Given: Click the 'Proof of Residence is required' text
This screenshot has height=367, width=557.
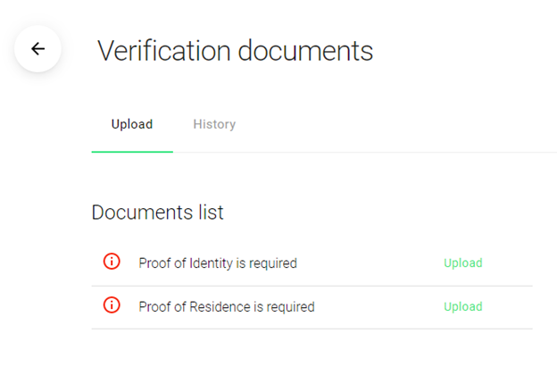Looking at the screenshot, I should pos(227,307).
